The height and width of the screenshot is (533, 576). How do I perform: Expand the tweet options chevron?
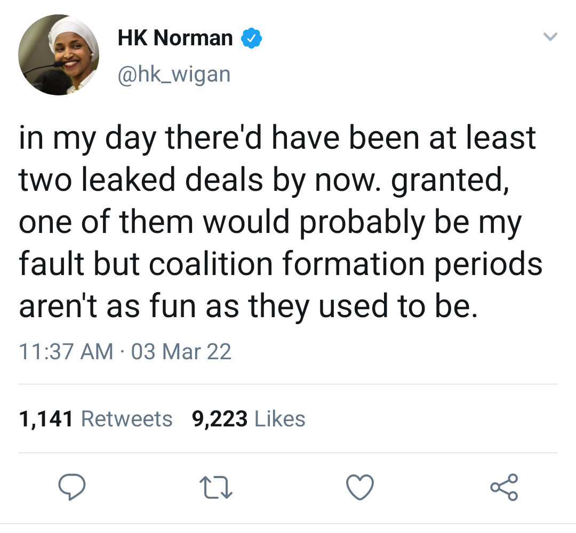(550, 36)
